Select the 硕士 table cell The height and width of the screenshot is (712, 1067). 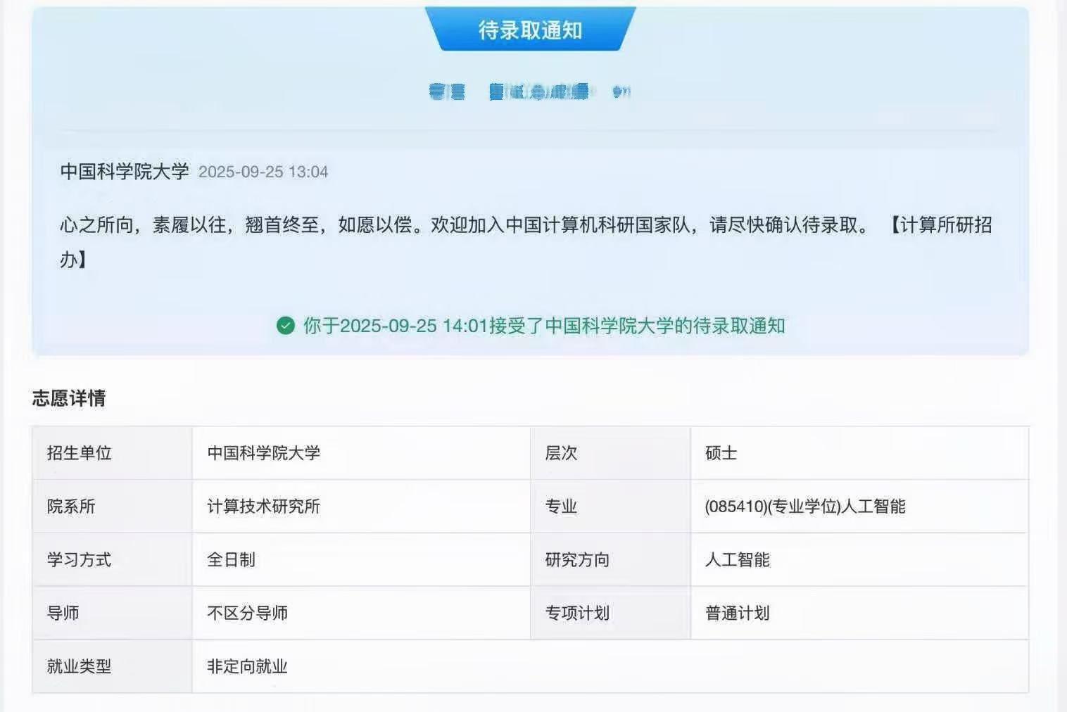[x=859, y=453]
